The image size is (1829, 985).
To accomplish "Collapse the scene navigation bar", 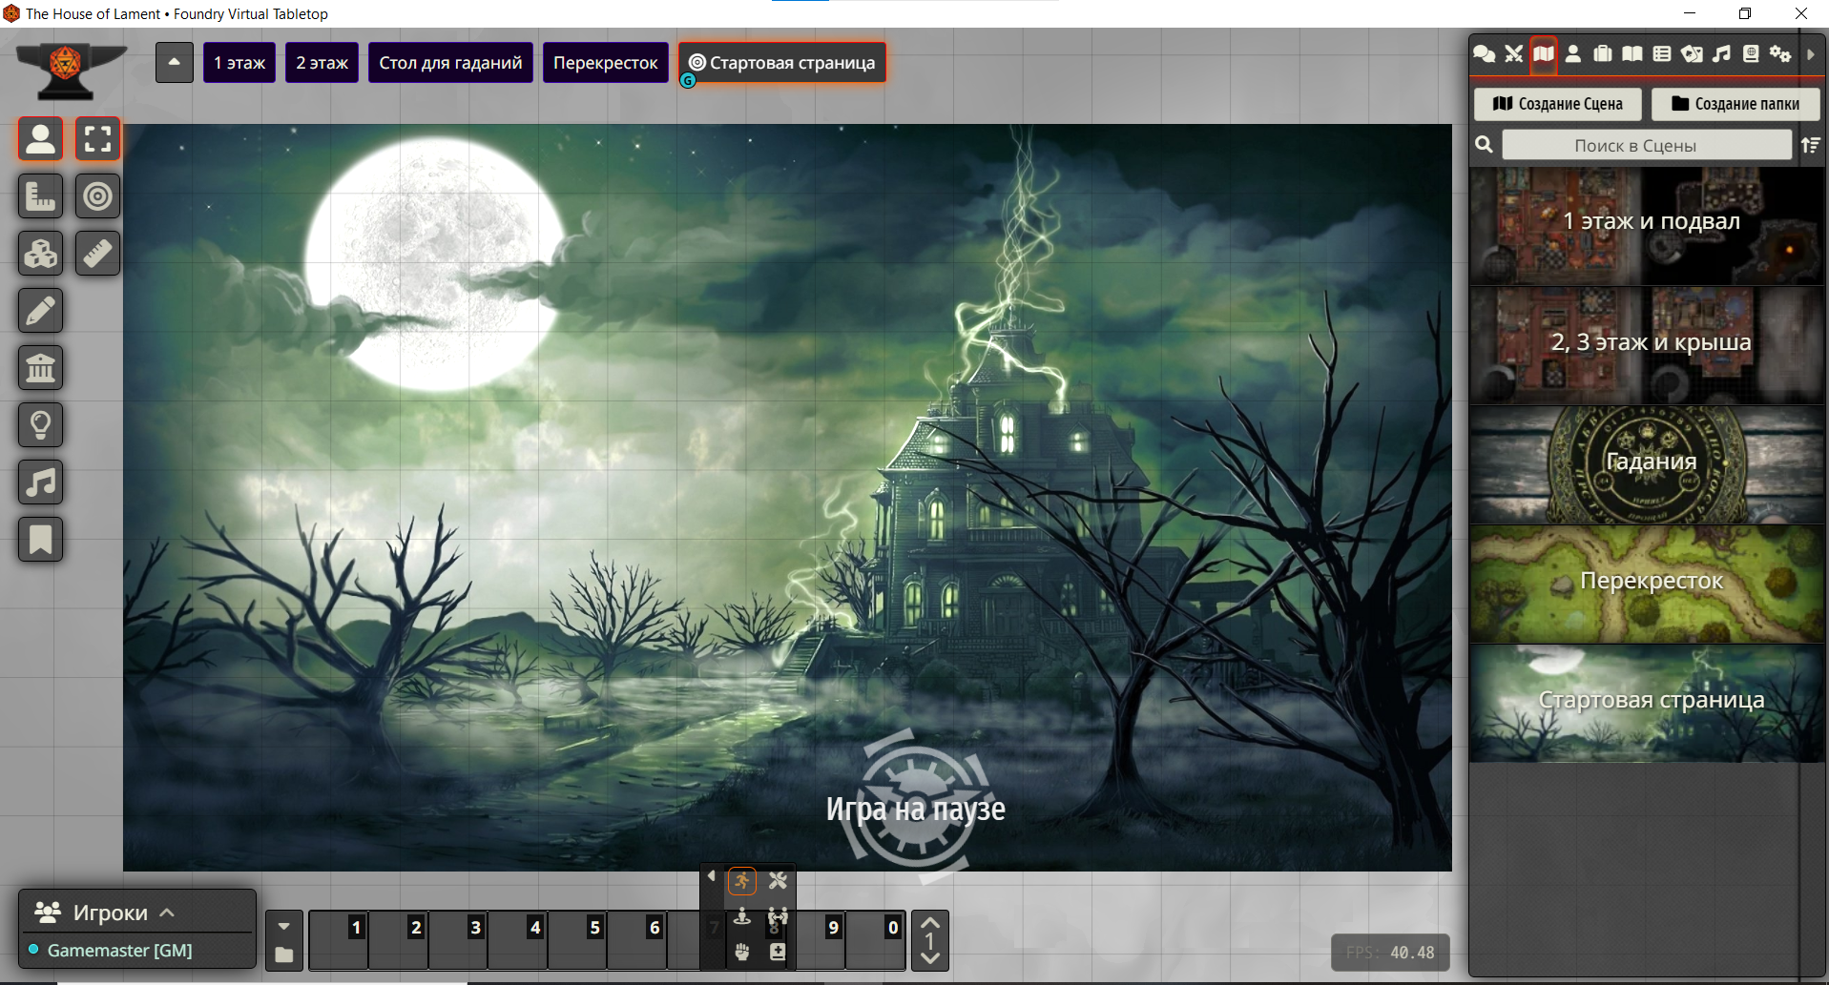I will click(x=175, y=63).
